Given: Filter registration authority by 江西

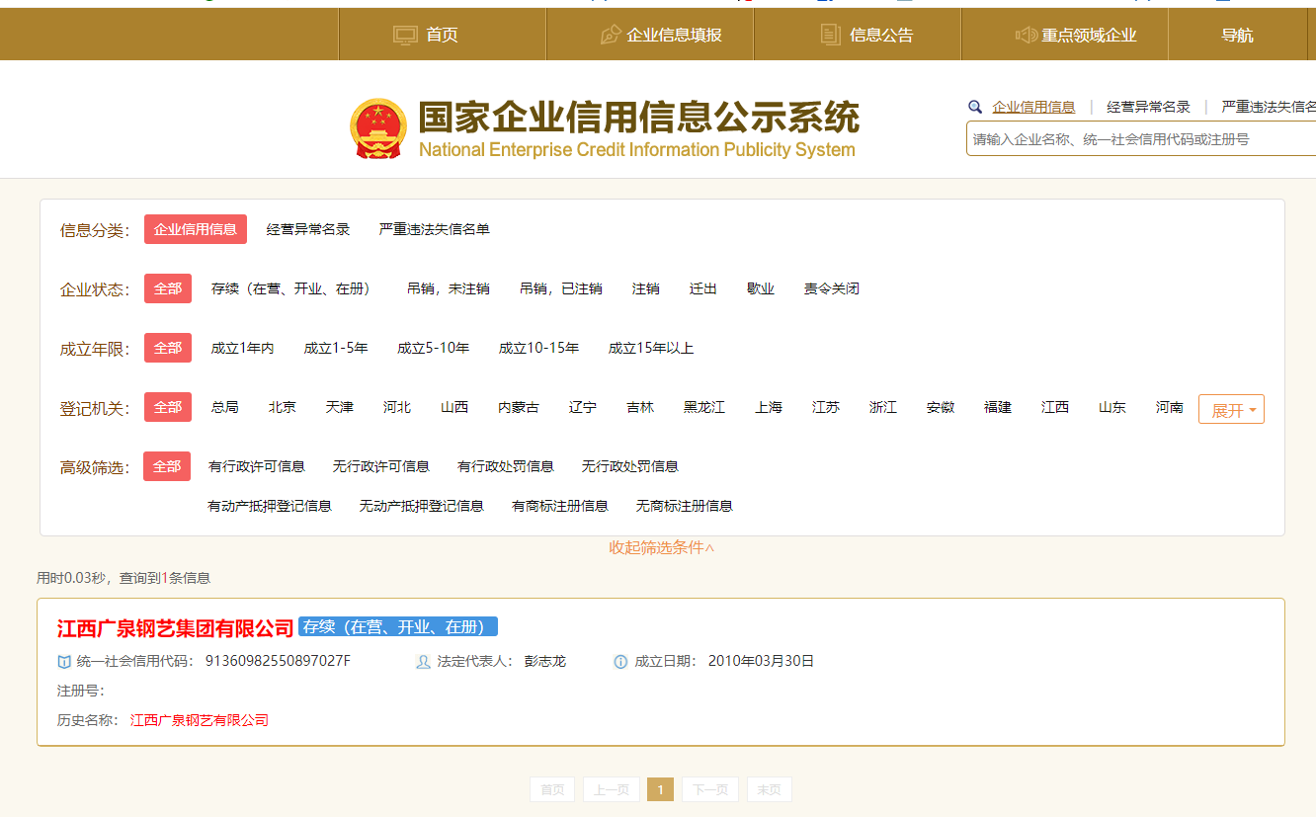Looking at the screenshot, I should [1055, 407].
